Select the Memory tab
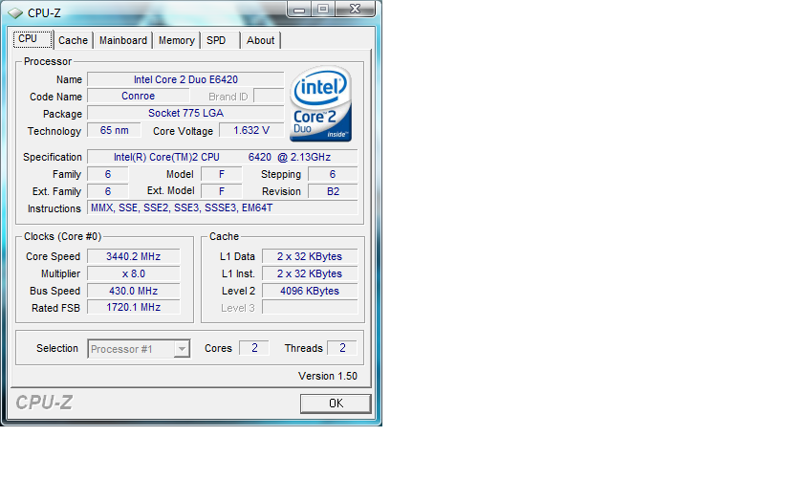Image resolution: width=803 pixels, height=502 pixels. coord(176,40)
